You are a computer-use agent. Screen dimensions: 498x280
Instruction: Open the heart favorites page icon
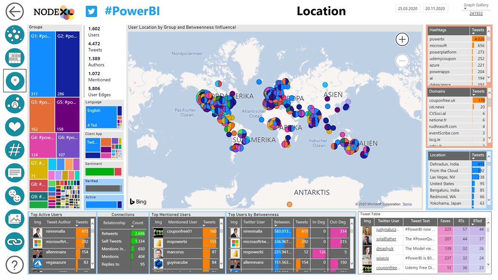(15, 127)
